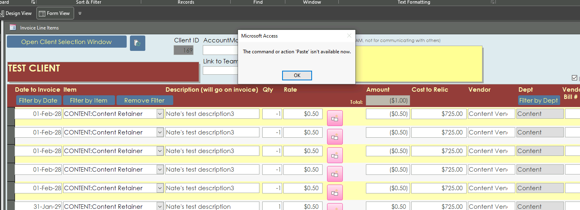Click the Remove Filter button
Image resolution: width=580 pixels, height=210 pixels.
(144, 100)
